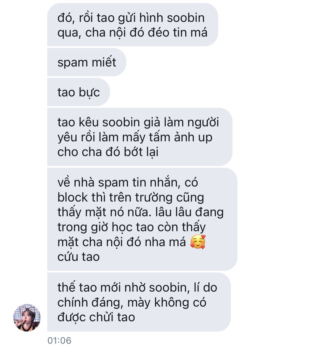Click the line 'trong giờ học tao còn thấy'

coord(132,227)
